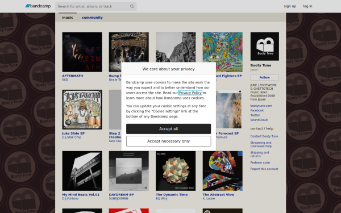The height and width of the screenshot is (213, 341).
Task: Switch to the music tab
Action: coord(68,18)
